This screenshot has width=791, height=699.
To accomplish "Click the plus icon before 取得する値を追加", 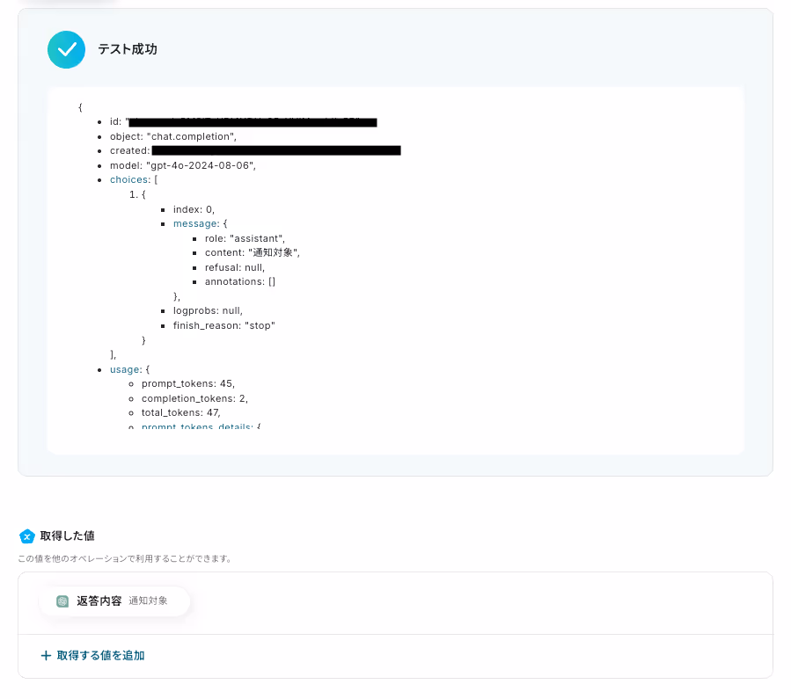I will coord(46,655).
